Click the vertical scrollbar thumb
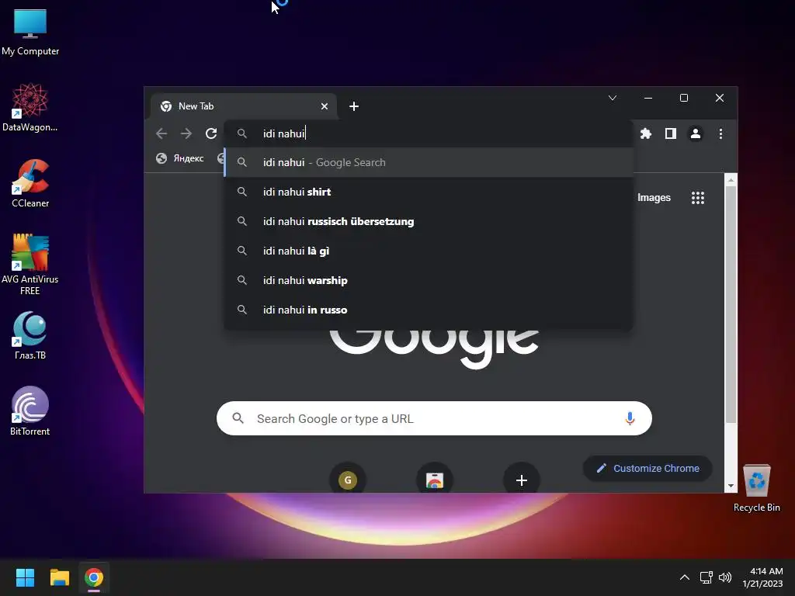The height and width of the screenshot is (596, 795). tap(731, 304)
